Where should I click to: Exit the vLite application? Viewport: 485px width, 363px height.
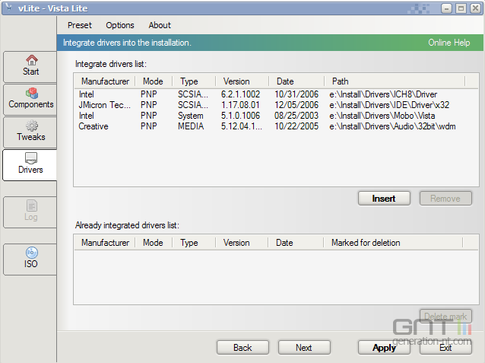(x=445, y=348)
